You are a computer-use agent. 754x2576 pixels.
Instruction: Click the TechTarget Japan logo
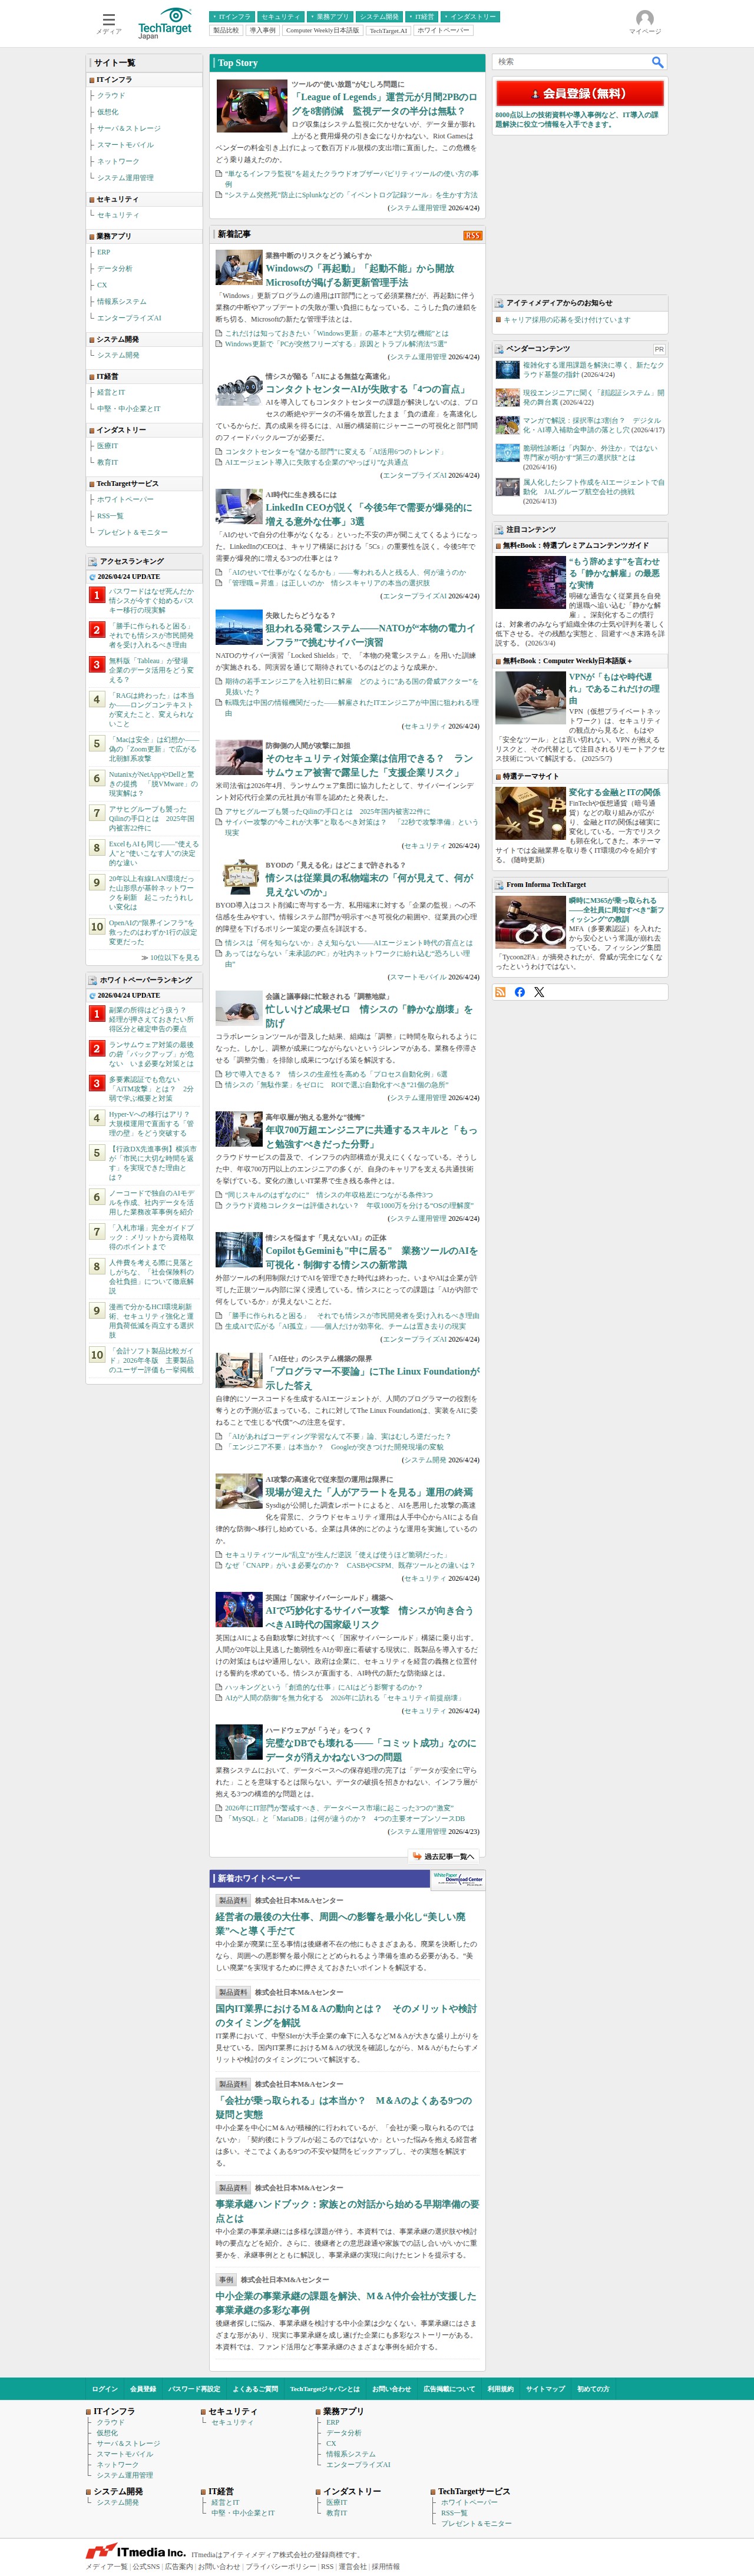[165, 23]
